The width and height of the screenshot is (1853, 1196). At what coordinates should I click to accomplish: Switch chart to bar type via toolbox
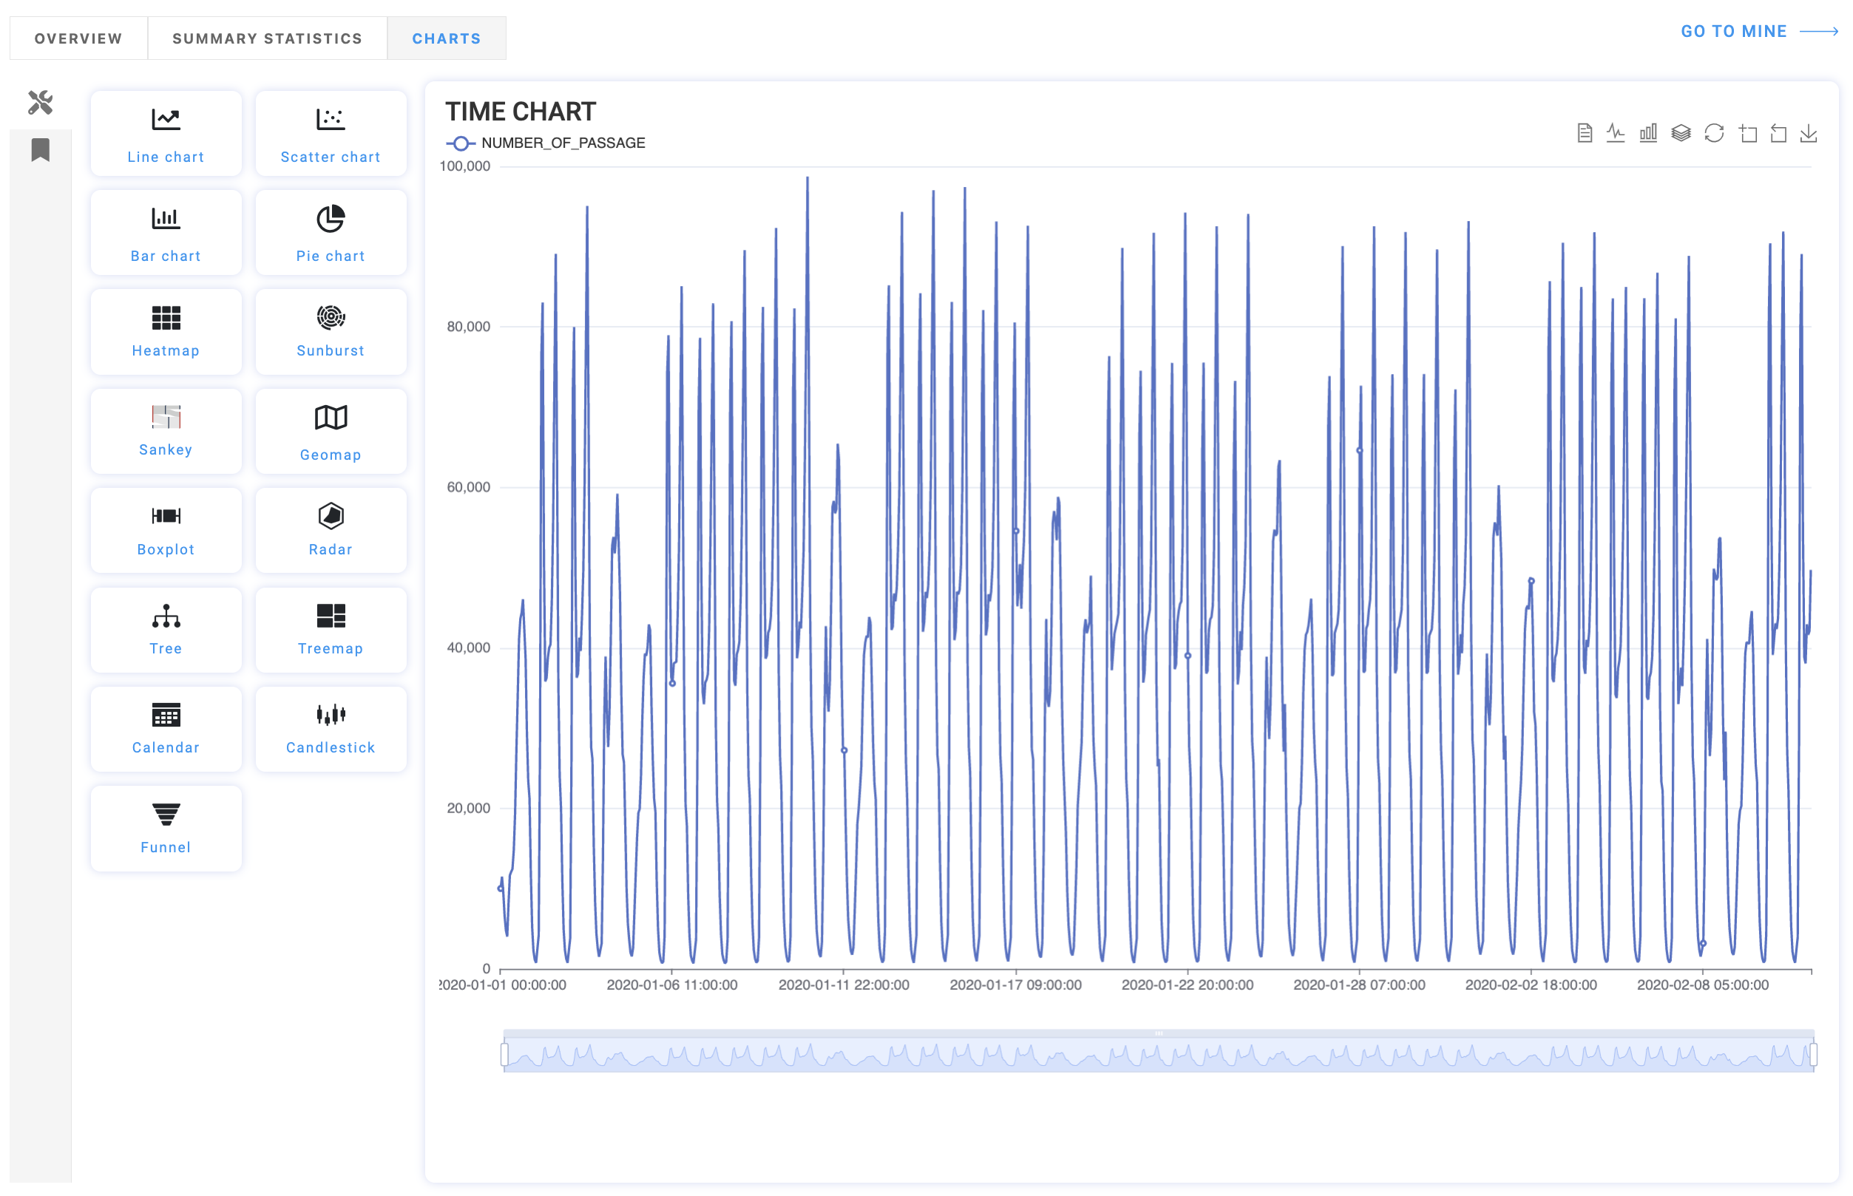click(x=1648, y=134)
